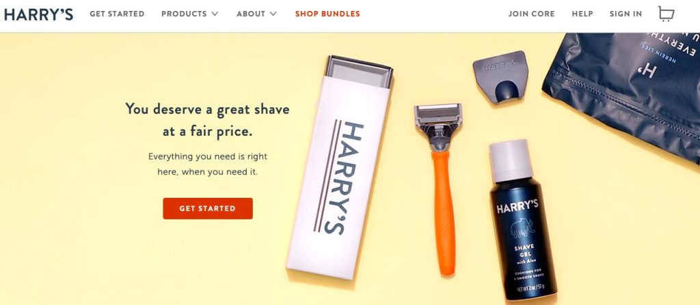Viewport: 700px width, 305px height.
Task: Click the mammoth logo on shave gel can
Action: click(523, 227)
